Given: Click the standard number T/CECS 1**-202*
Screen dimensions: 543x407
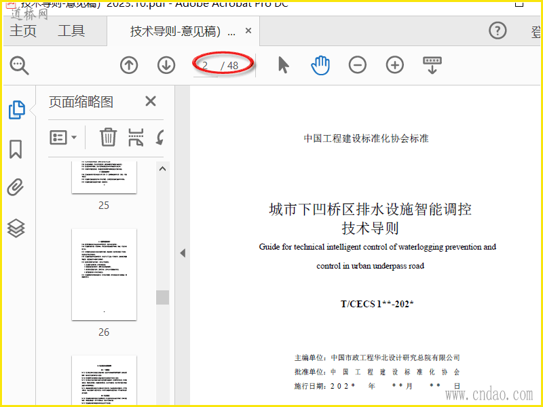Looking at the screenshot, I should [377, 304].
